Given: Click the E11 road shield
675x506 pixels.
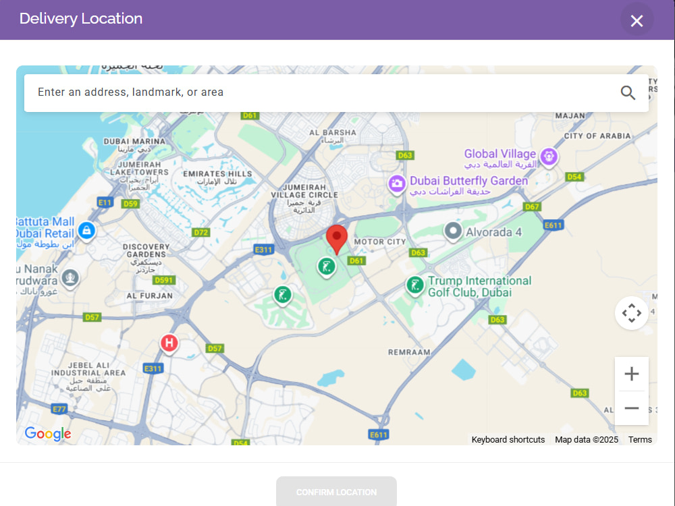Looking at the screenshot, I should [x=105, y=202].
